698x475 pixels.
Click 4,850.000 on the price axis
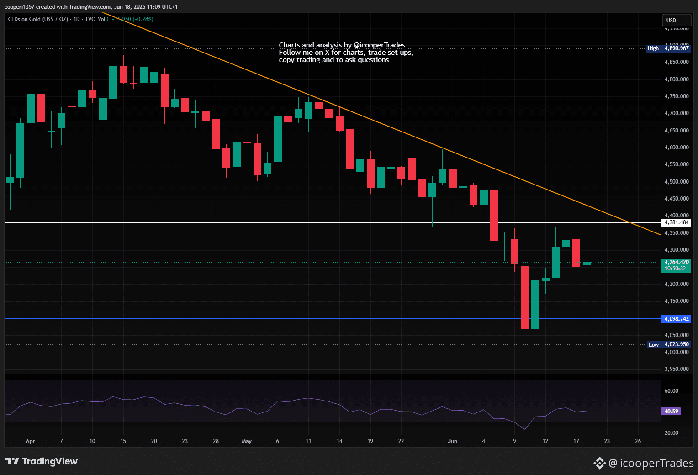(x=677, y=62)
